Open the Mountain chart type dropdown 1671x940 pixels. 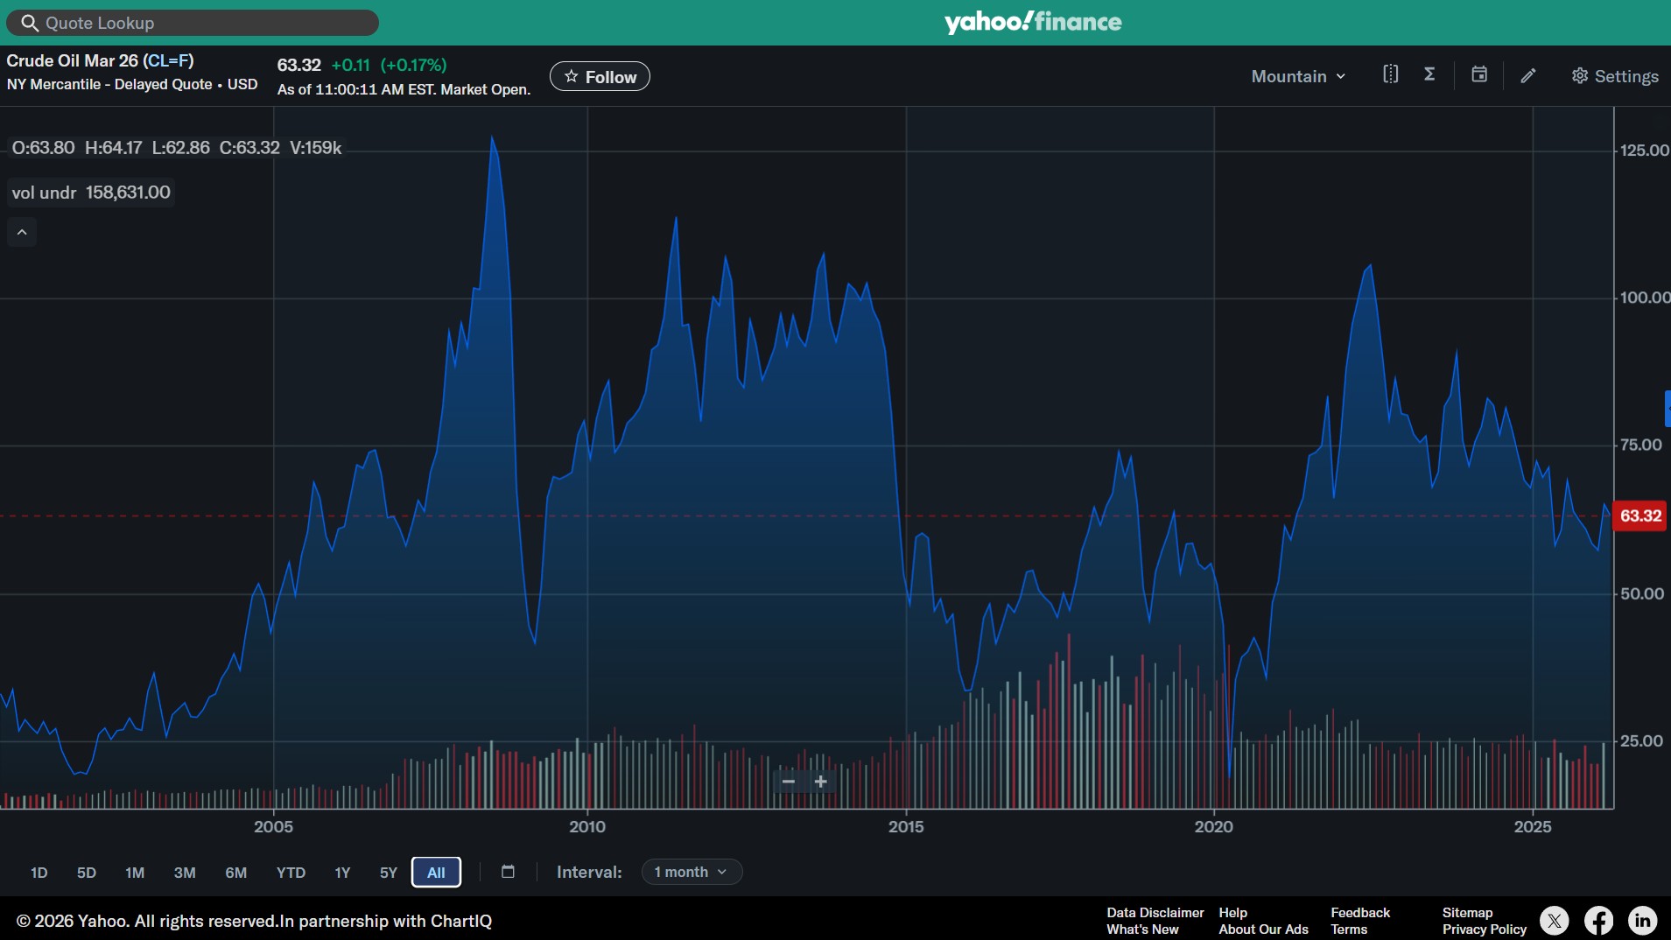tap(1298, 76)
